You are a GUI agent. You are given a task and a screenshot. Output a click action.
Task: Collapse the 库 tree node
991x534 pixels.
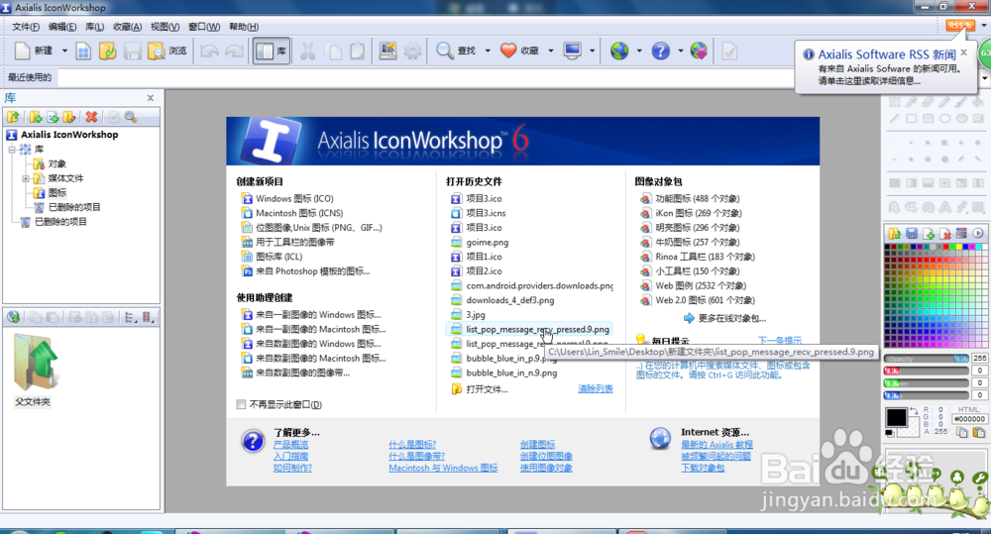pos(12,150)
